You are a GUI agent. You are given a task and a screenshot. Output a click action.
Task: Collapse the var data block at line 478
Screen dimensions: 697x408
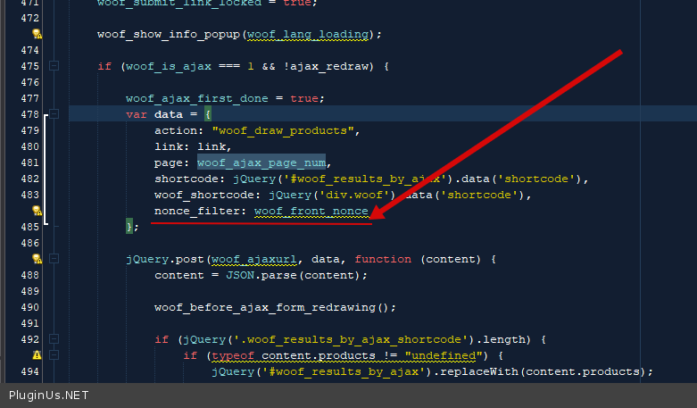coord(54,114)
